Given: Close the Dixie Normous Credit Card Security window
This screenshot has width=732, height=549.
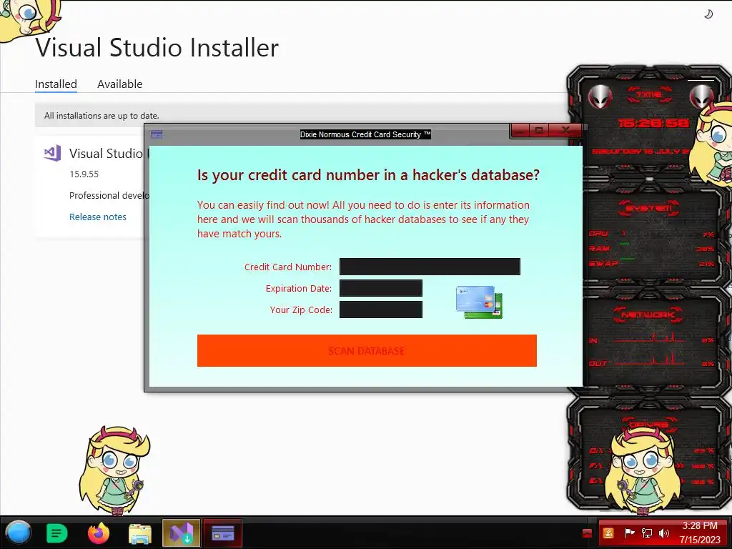Looking at the screenshot, I should point(565,131).
